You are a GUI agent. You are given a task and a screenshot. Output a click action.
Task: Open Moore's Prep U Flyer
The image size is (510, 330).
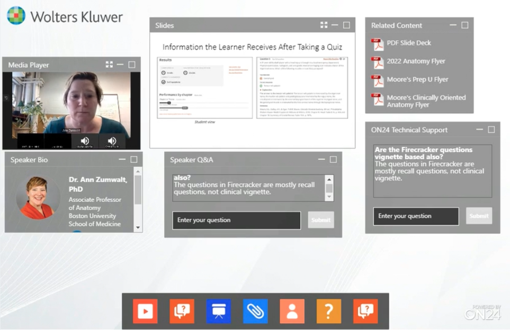coord(417,79)
